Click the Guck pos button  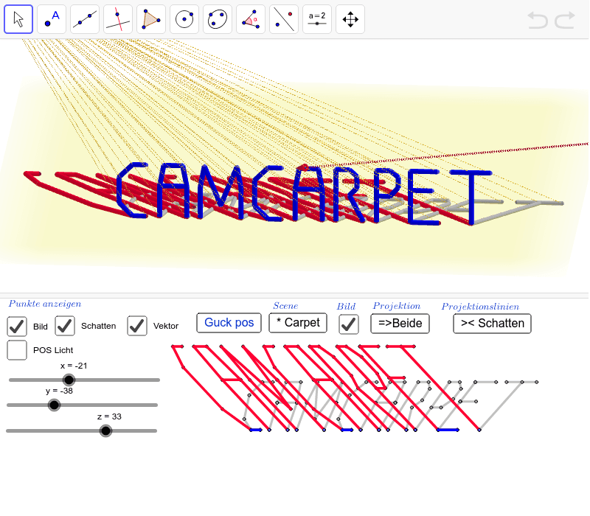pos(228,323)
